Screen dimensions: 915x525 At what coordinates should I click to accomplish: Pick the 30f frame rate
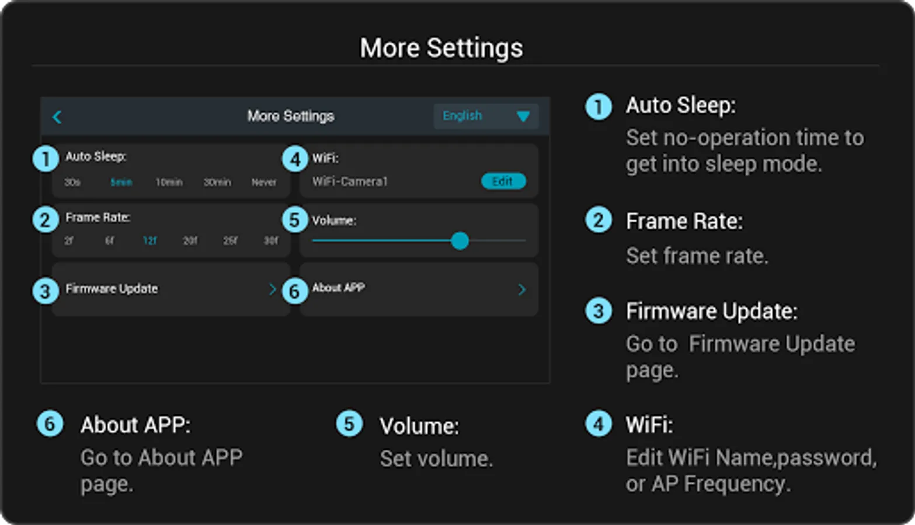(271, 240)
